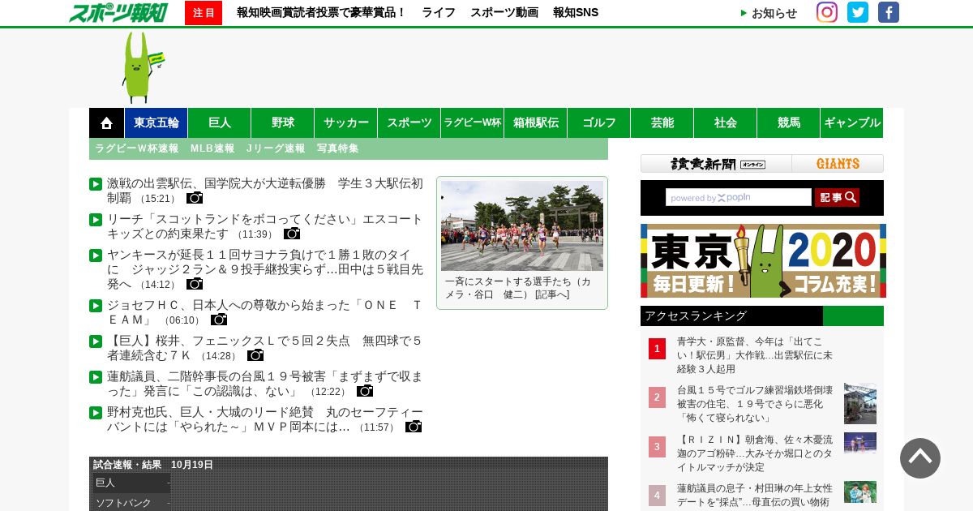
Task: Open the ギャンブル tab
Action: 852,122
